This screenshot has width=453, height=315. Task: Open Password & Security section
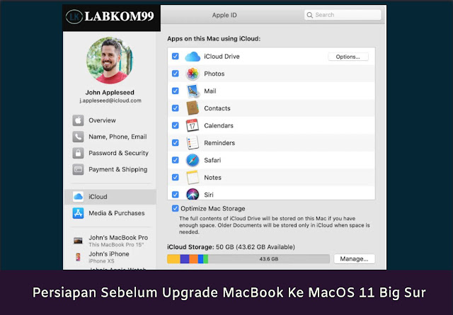click(x=110, y=153)
